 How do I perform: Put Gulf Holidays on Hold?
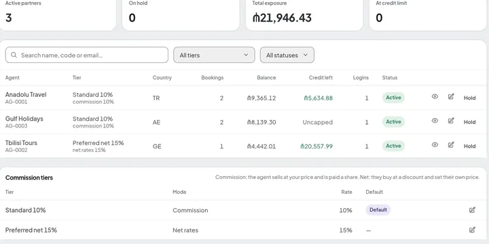pos(469,122)
